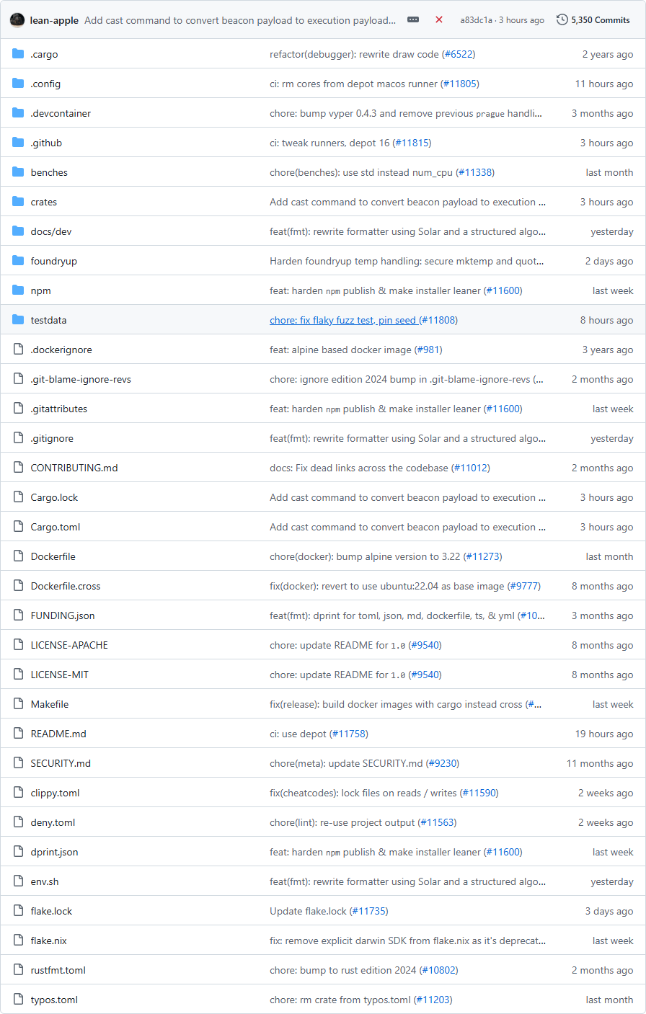Click the folder icon beside .cargo

18,54
